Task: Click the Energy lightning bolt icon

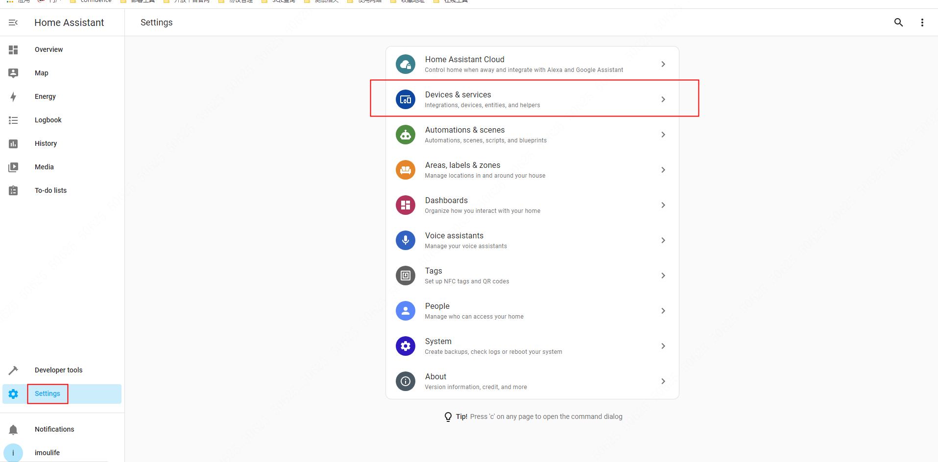Action: pyautogui.click(x=13, y=97)
